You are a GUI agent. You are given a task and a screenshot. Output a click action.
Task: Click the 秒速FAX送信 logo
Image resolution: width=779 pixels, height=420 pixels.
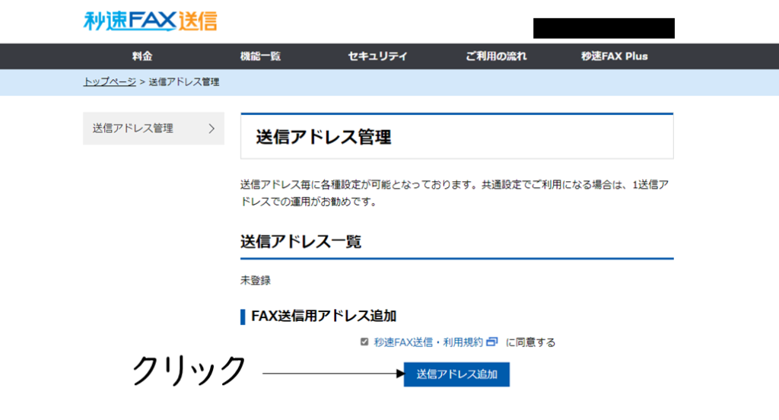(151, 21)
